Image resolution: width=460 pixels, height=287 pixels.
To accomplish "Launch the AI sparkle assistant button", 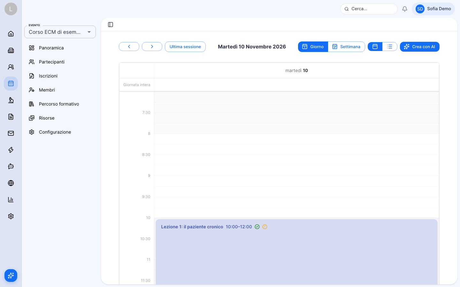I will click(11, 276).
